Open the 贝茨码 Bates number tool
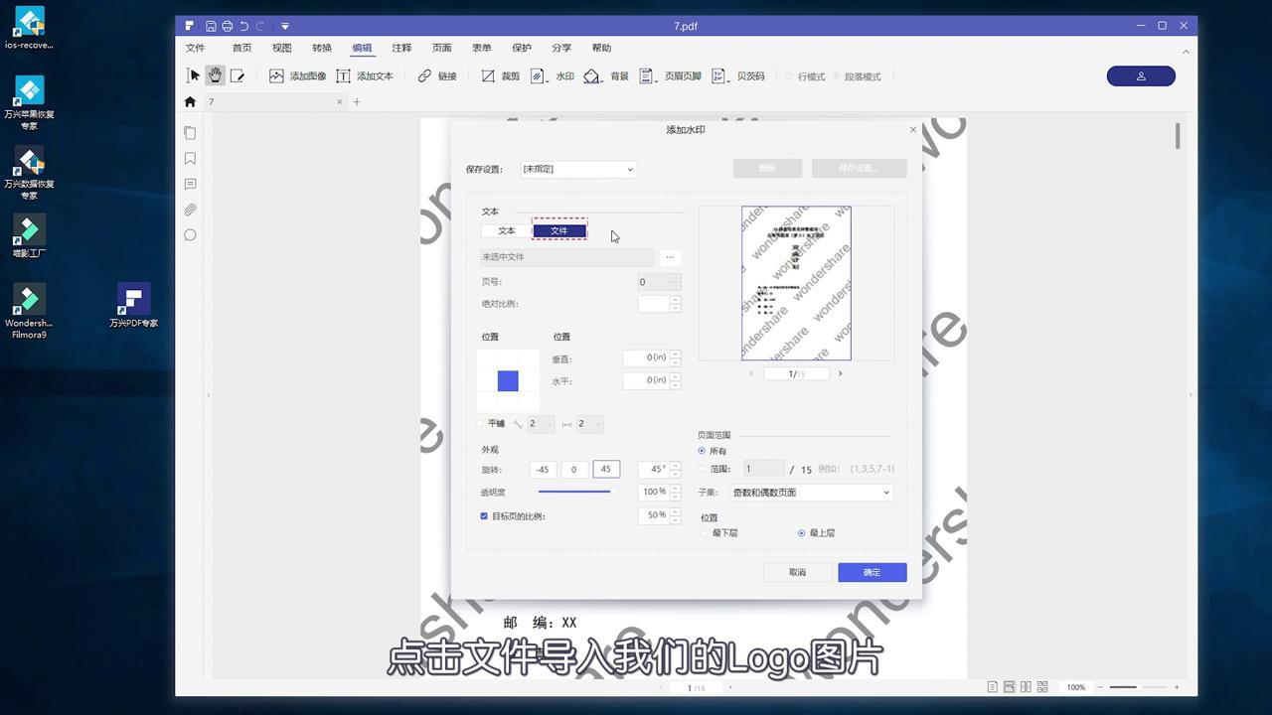The width and height of the screenshot is (1272, 715). (738, 75)
